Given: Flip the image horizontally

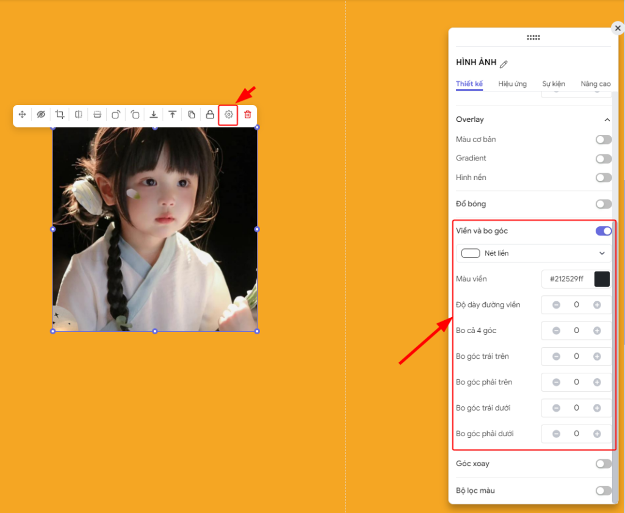Looking at the screenshot, I should coord(79,115).
